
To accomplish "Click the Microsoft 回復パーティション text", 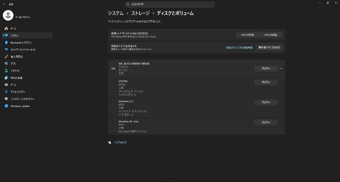I will click(x=133, y=131).
